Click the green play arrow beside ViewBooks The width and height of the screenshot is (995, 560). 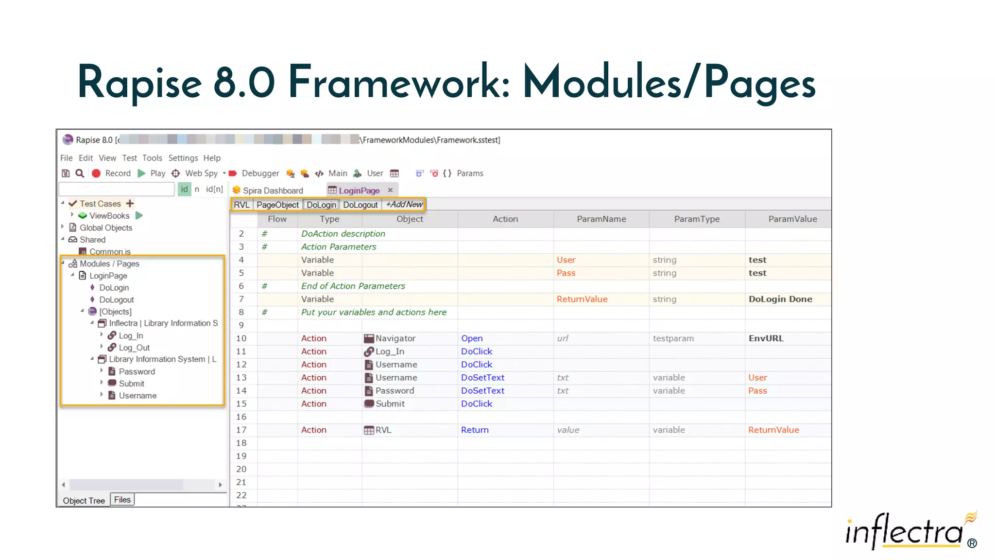pyautogui.click(x=139, y=215)
